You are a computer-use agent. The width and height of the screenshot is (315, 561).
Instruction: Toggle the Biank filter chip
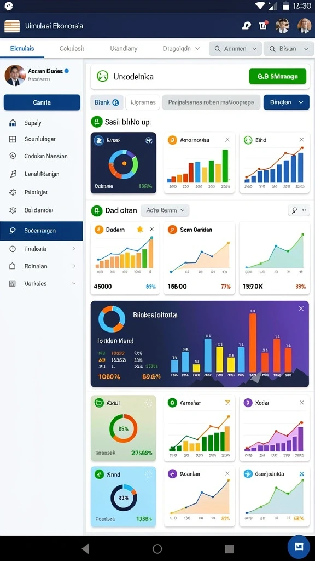pos(107,102)
